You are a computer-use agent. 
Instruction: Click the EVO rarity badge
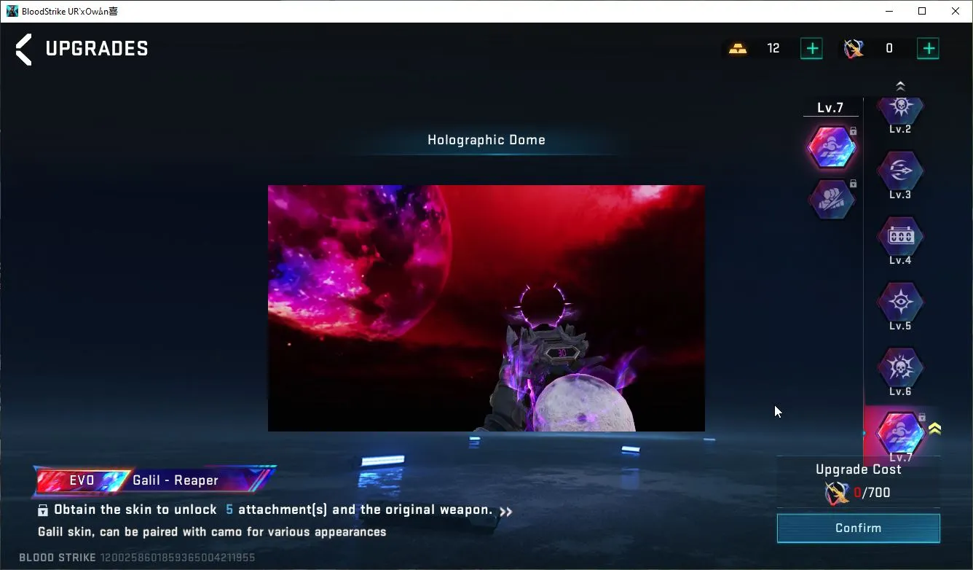click(x=82, y=480)
